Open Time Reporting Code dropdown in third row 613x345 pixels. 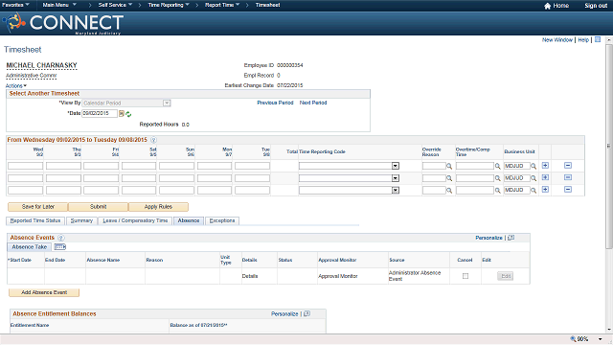[x=396, y=191]
